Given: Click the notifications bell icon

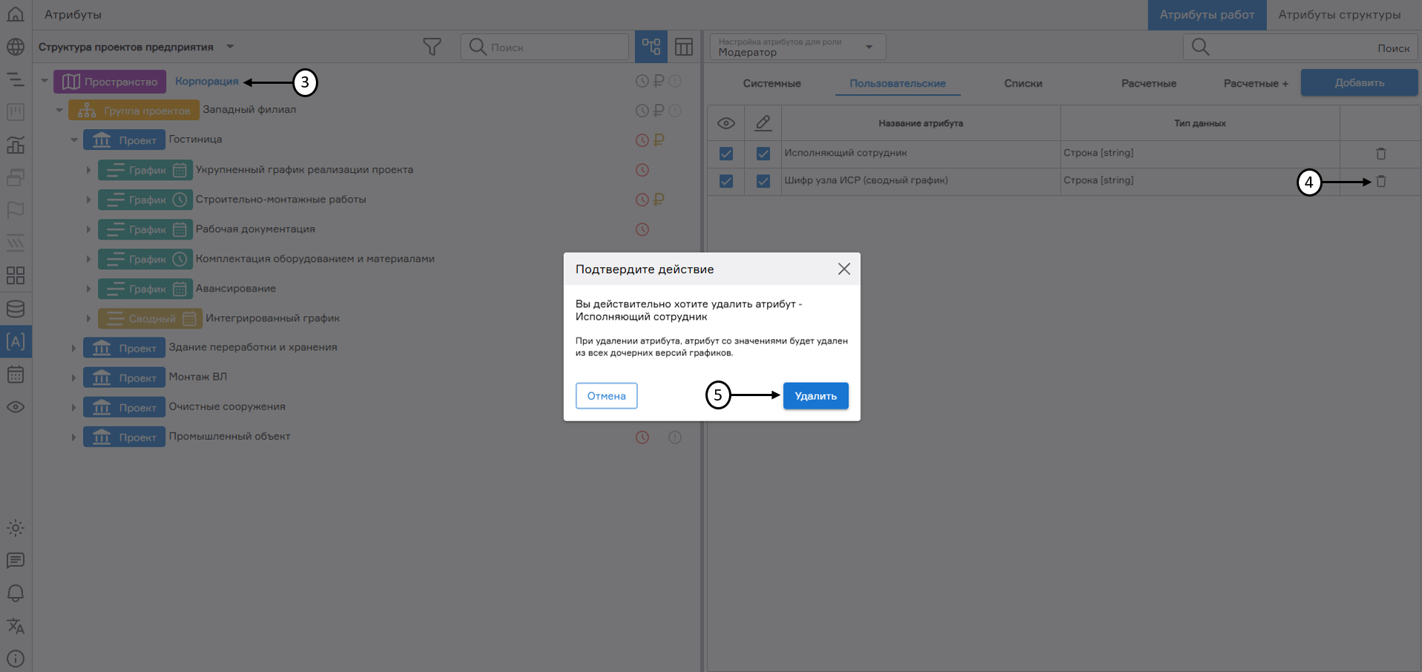Looking at the screenshot, I should tap(16, 593).
